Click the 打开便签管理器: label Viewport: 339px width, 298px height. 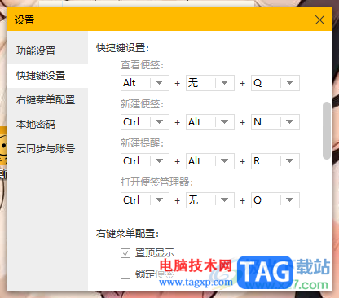157,182
